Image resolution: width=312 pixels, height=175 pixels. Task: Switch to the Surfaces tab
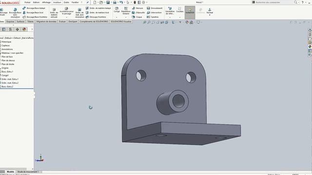(x=20, y=21)
